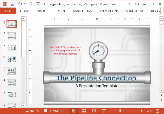The image size is (164, 114).
Task: Switch to the TRANSITIONS tab
Action: click(x=82, y=11)
